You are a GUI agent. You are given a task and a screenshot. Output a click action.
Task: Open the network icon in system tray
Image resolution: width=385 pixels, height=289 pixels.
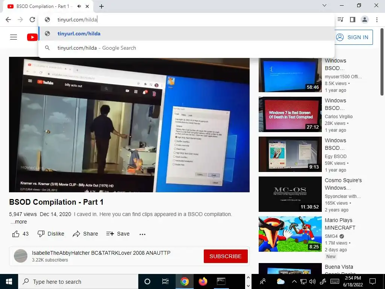click(x=303, y=281)
